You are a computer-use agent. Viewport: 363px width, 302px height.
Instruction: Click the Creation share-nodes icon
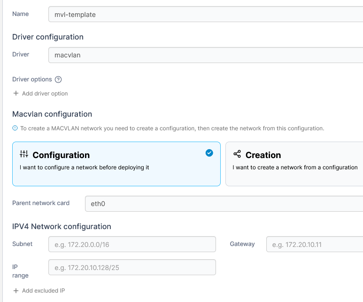tap(237, 154)
